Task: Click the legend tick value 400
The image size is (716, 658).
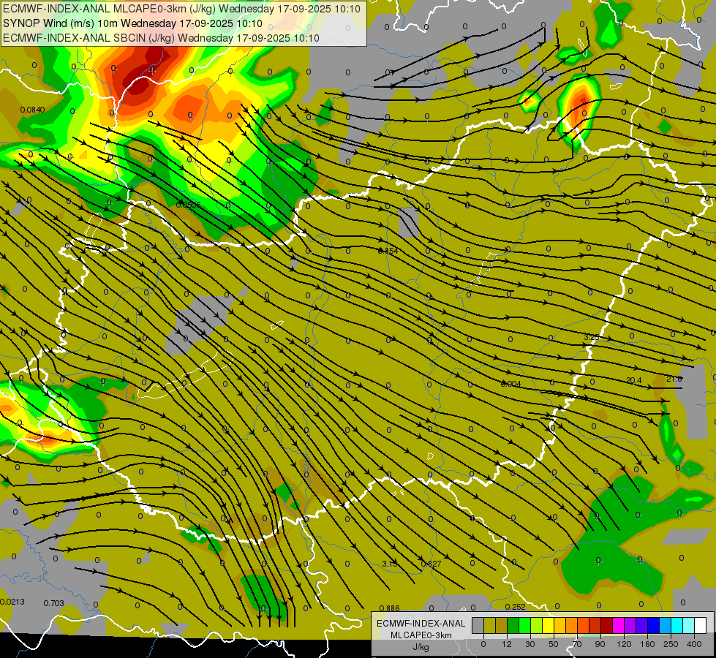Action: click(x=694, y=644)
